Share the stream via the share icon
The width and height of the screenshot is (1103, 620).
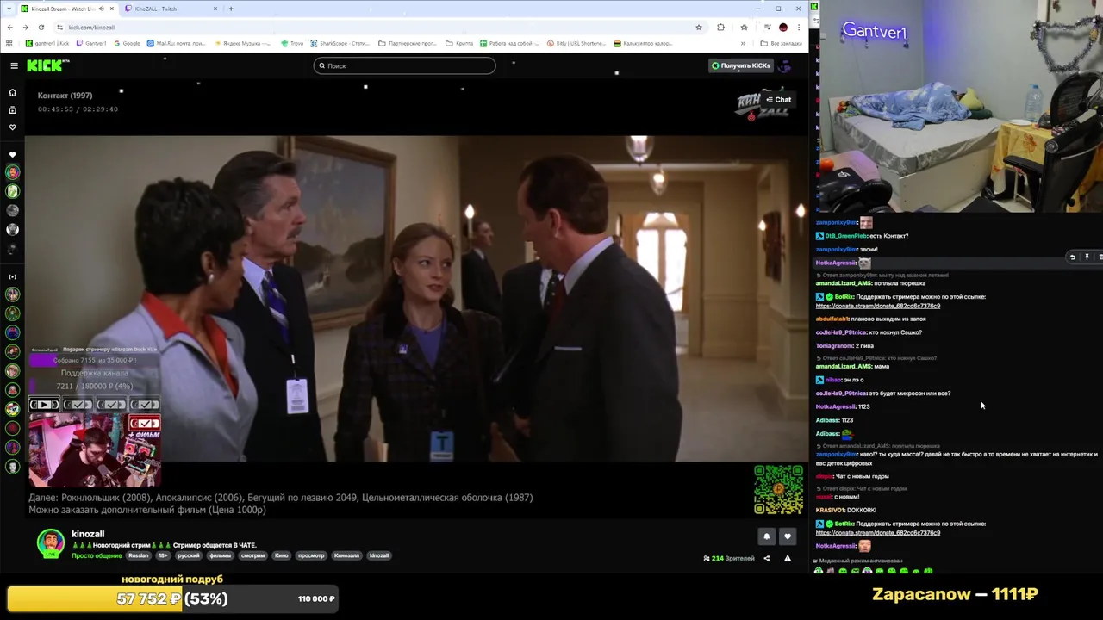point(766,558)
